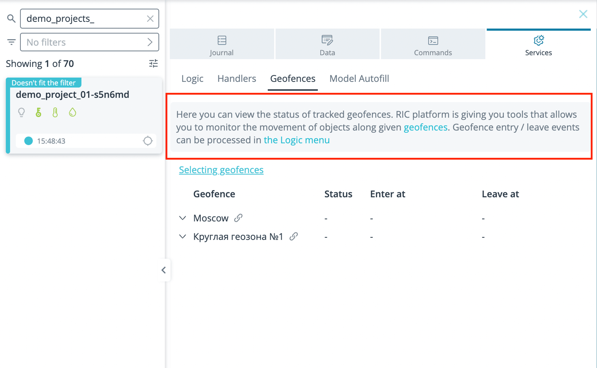This screenshot has height=368, width=597.
Task: Expand the Moscow geofence row
Action: pyautogui.click(x=183, y=218)
